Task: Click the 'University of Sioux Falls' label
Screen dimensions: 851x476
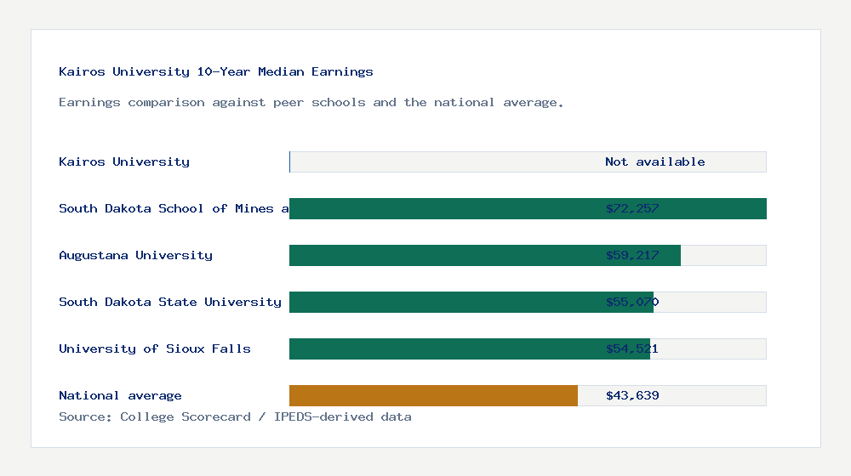Action: click(155, 348)
